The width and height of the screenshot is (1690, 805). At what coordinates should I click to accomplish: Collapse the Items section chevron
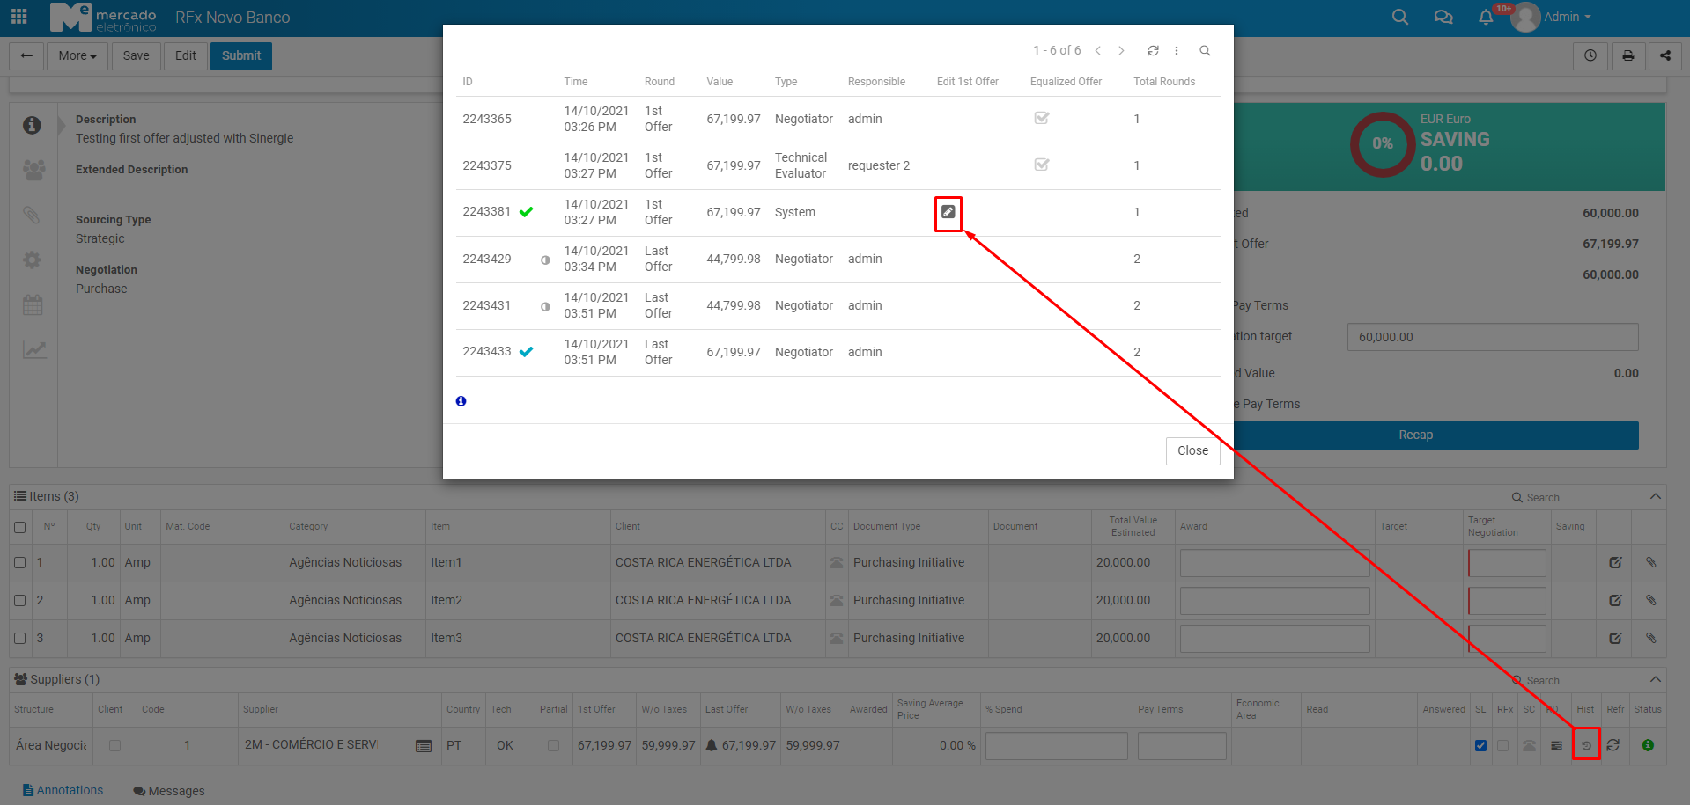coord(1655,497)
